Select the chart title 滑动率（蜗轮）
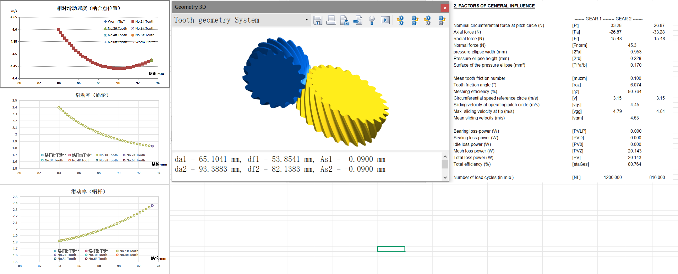This screenshot has height=274, width=678. [x=92, y=95]
